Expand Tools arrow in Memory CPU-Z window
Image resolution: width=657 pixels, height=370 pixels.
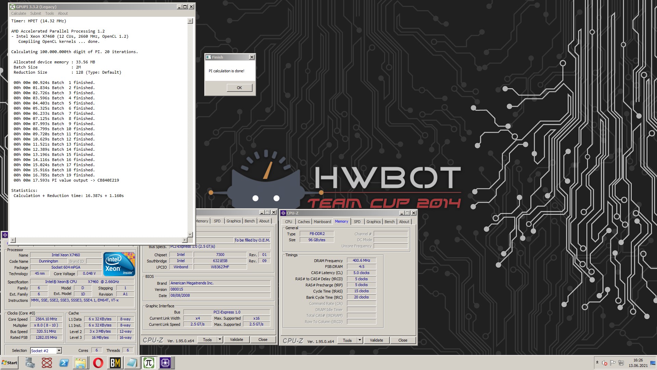pyautogui.click(x=360, y=340)
